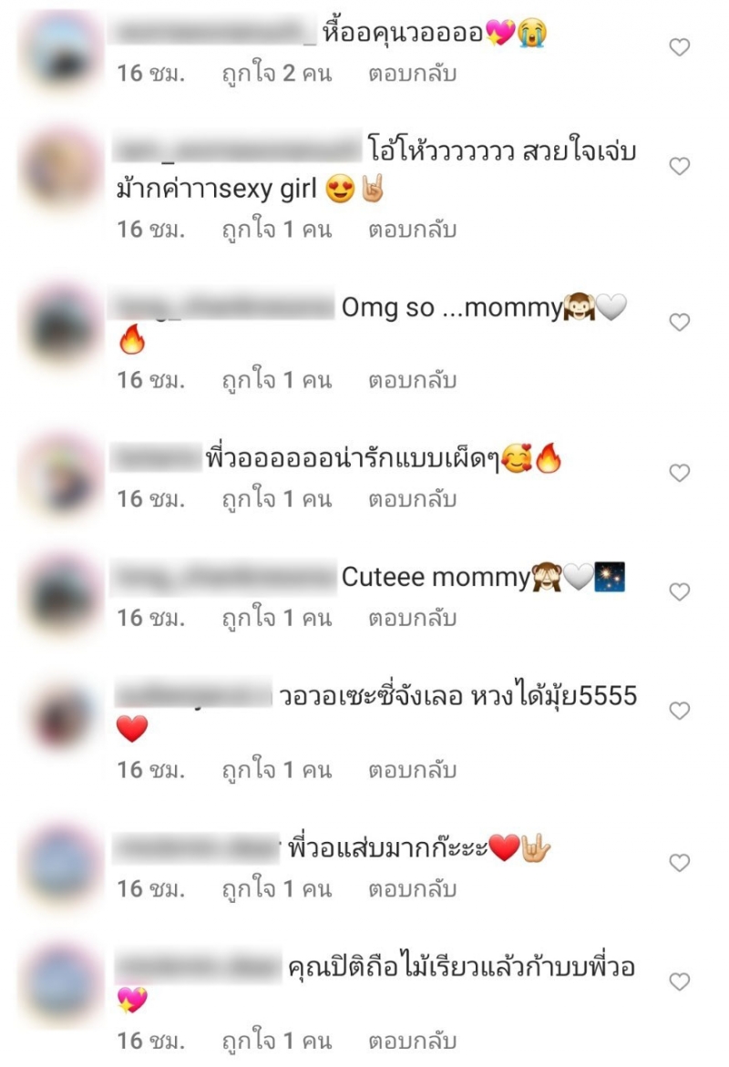Viewport: 729px width, 1067px height.
Task: Reply to the 'หวงได้มุ้ย5555' comment
Action: tap(413, 770)
